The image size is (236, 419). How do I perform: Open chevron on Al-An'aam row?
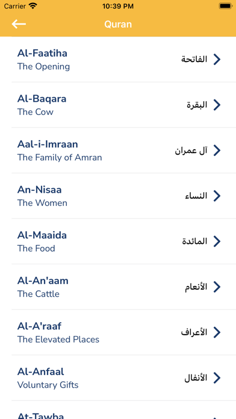(217, 287)
